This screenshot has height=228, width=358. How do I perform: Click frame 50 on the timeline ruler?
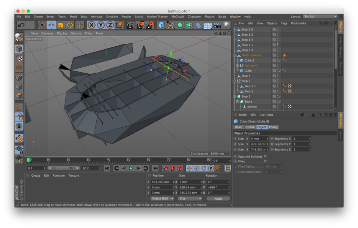click(129, 160)
